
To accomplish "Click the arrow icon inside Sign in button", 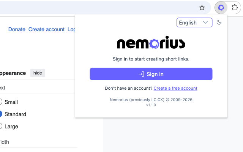I will tap(141, 74).
